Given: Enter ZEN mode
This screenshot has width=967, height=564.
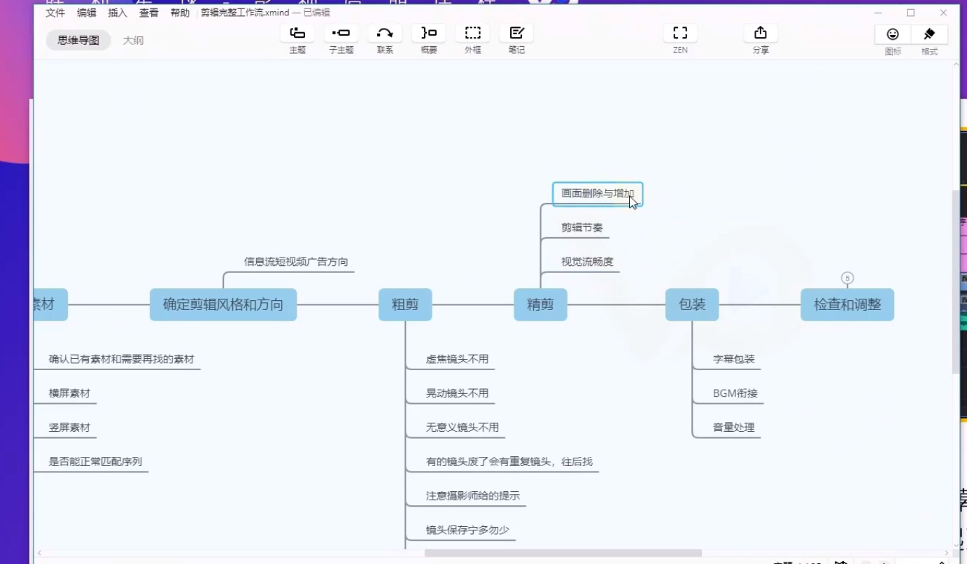Looking at the screenshot, I should (680, 34).
